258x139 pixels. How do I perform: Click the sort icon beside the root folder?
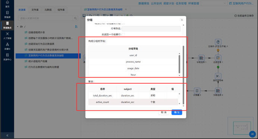coord(76,26)
